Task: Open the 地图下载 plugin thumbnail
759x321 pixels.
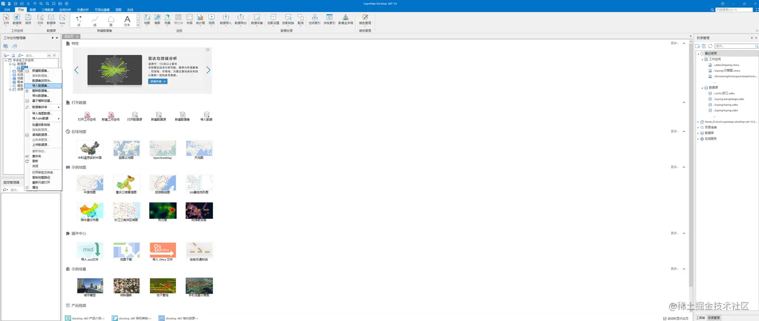Action: pyautogui.click(x=126, y=251)
